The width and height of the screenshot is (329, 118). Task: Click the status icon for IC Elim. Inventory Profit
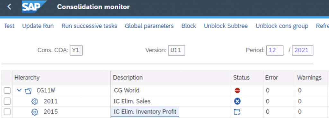(x=237, y=112)
